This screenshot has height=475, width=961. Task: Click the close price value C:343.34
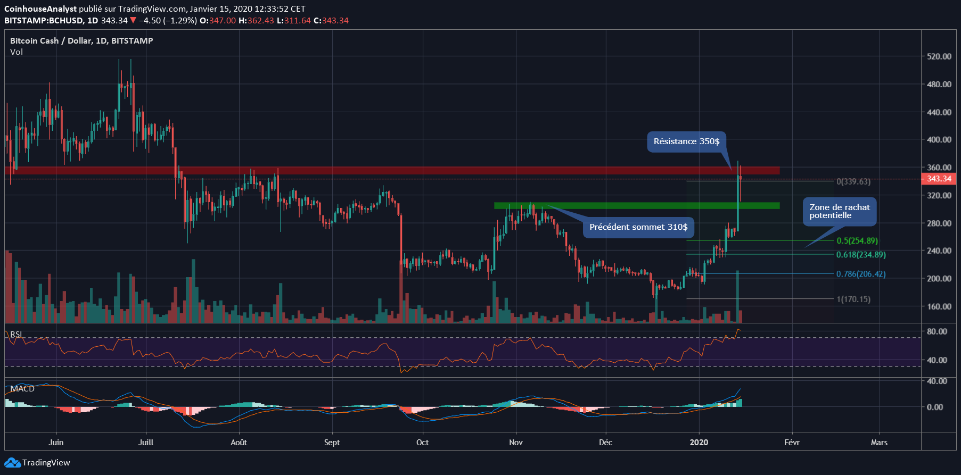coord(331,21)
